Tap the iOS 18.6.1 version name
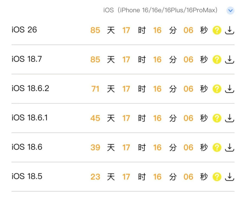 coord(30,118)
